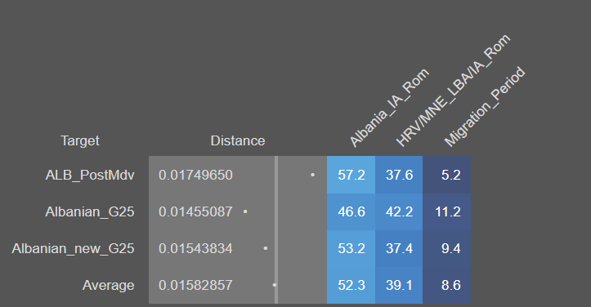
Task: Click the 8.6 Average Migration_Period cell
Action: (446, 285)
